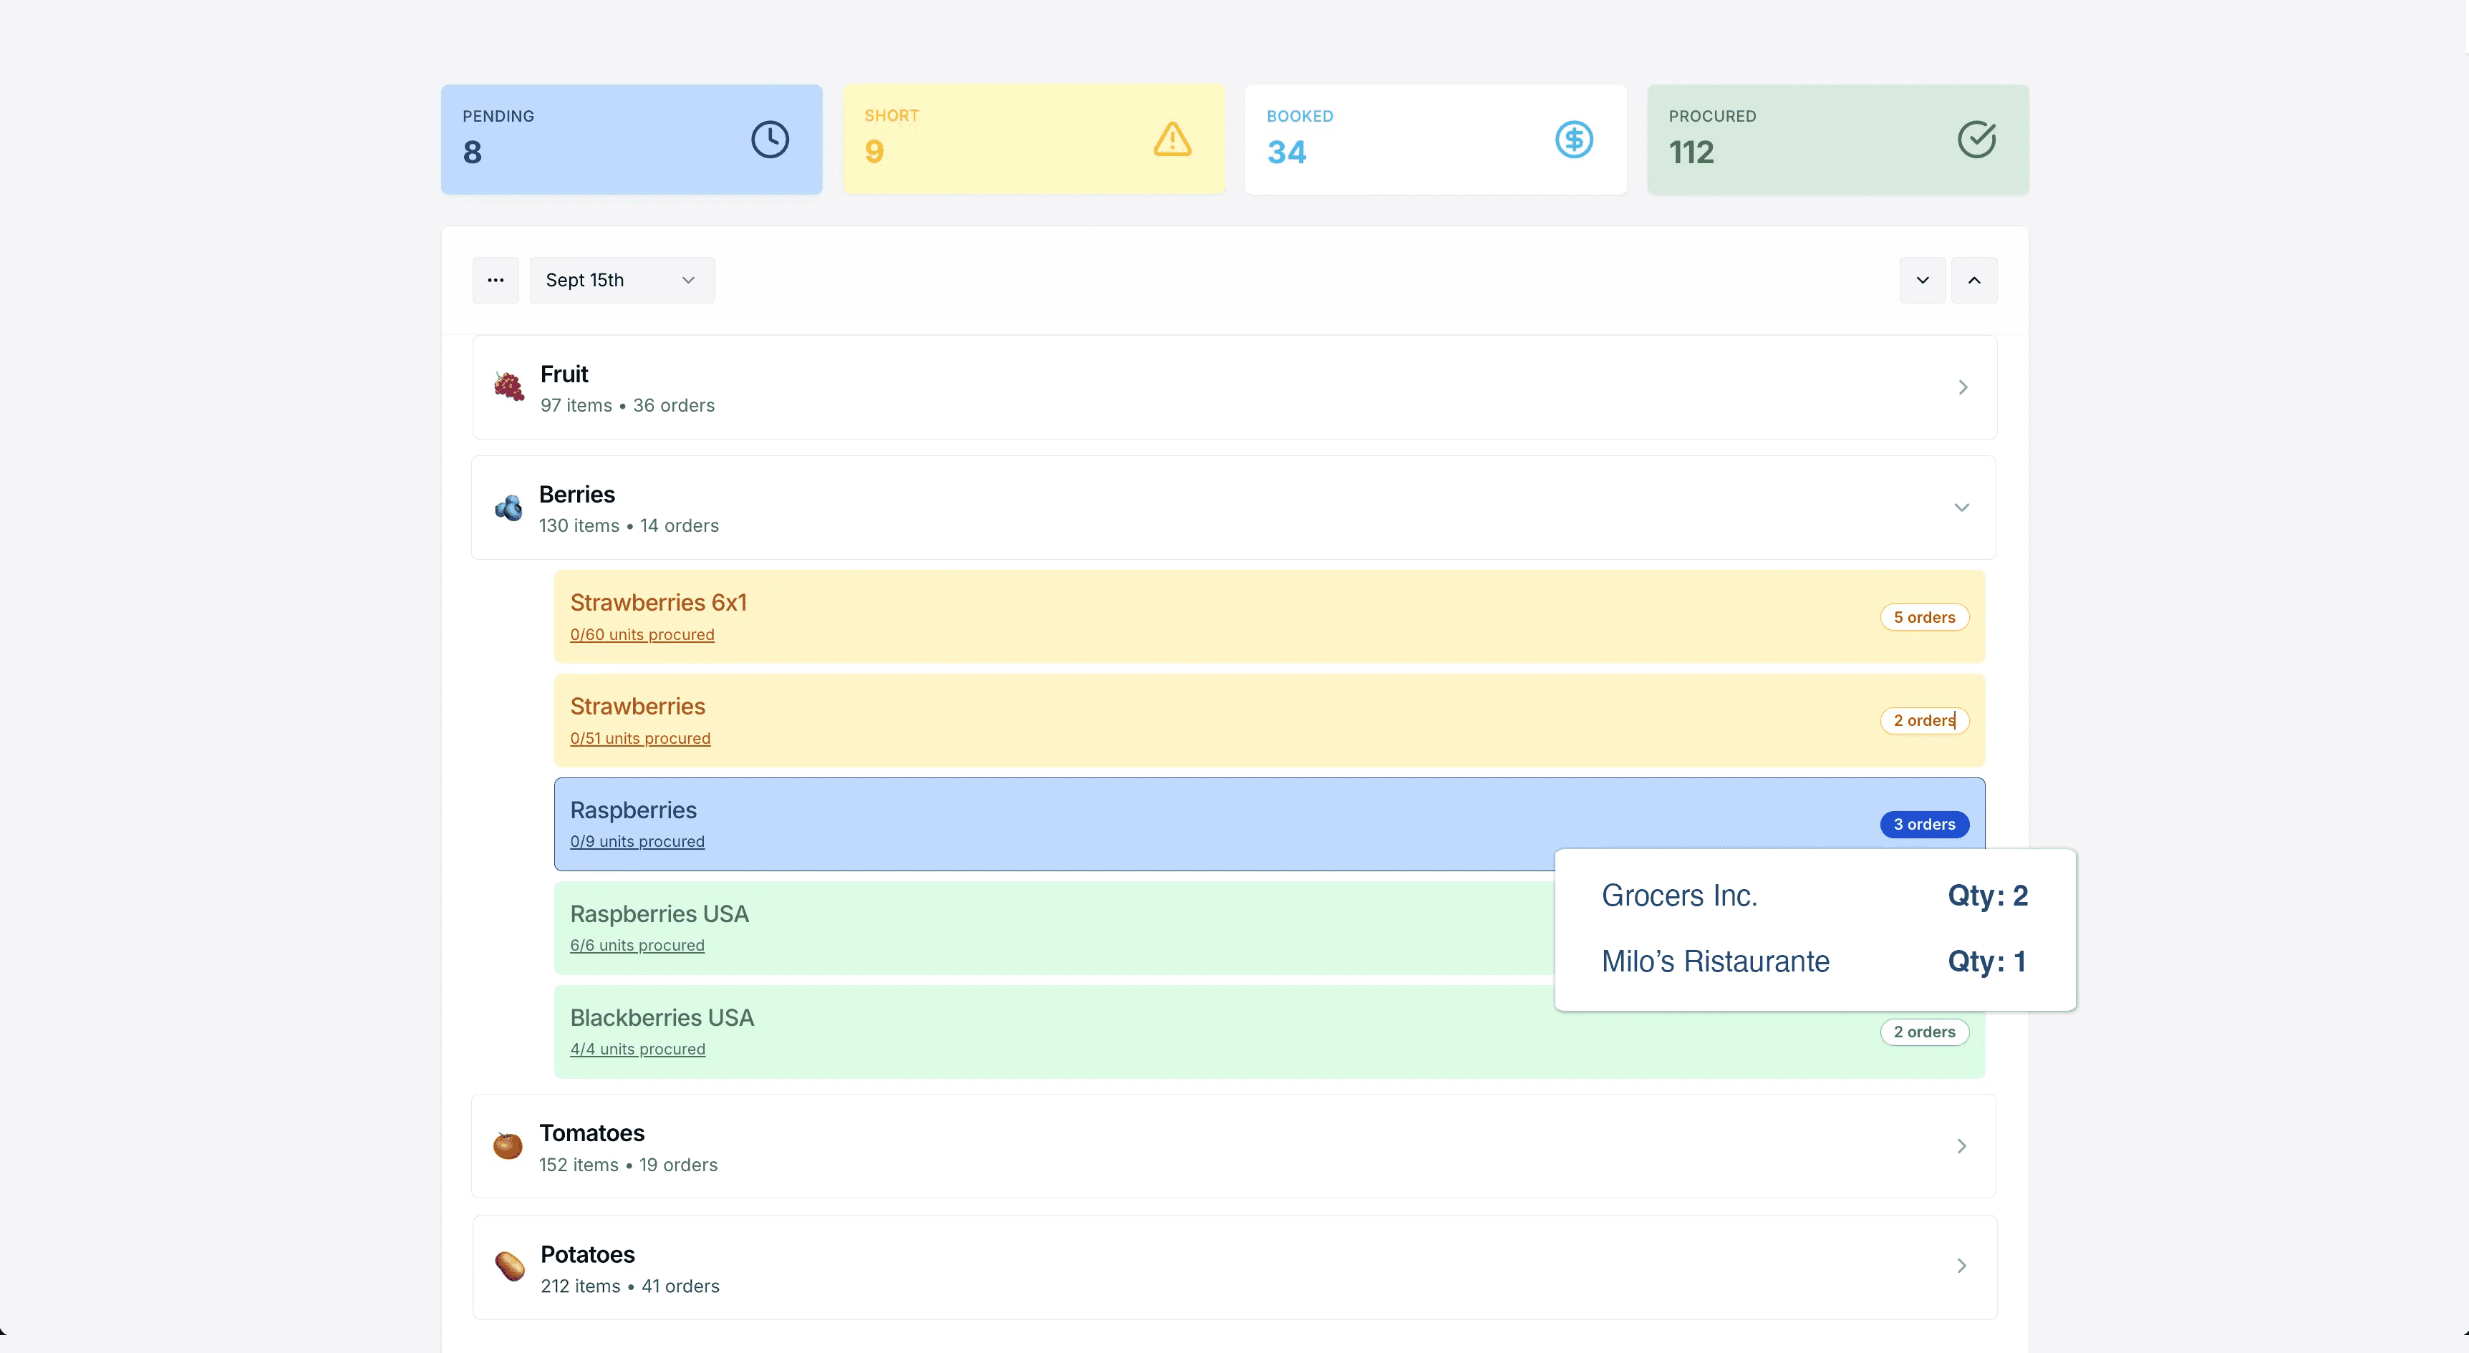Expand the Fruit category chevron
Viewport: 2469px width, 1353px height.
[x=1962, y=387]
